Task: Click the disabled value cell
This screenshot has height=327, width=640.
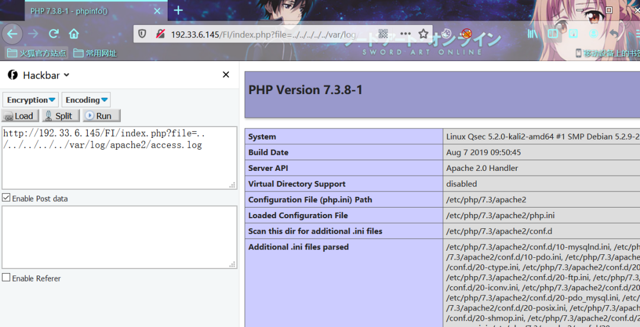Action: tap(461, 184)
